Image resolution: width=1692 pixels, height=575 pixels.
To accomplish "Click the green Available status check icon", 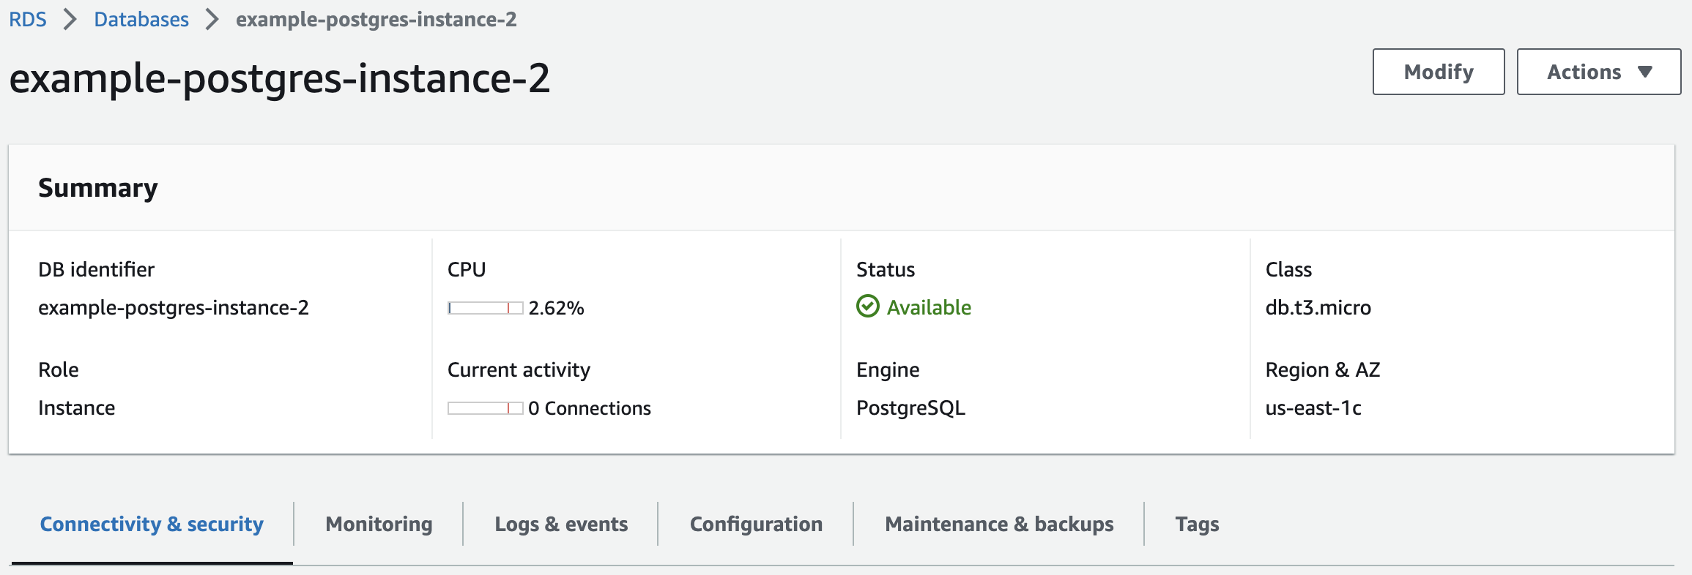I will pos(868,306).
